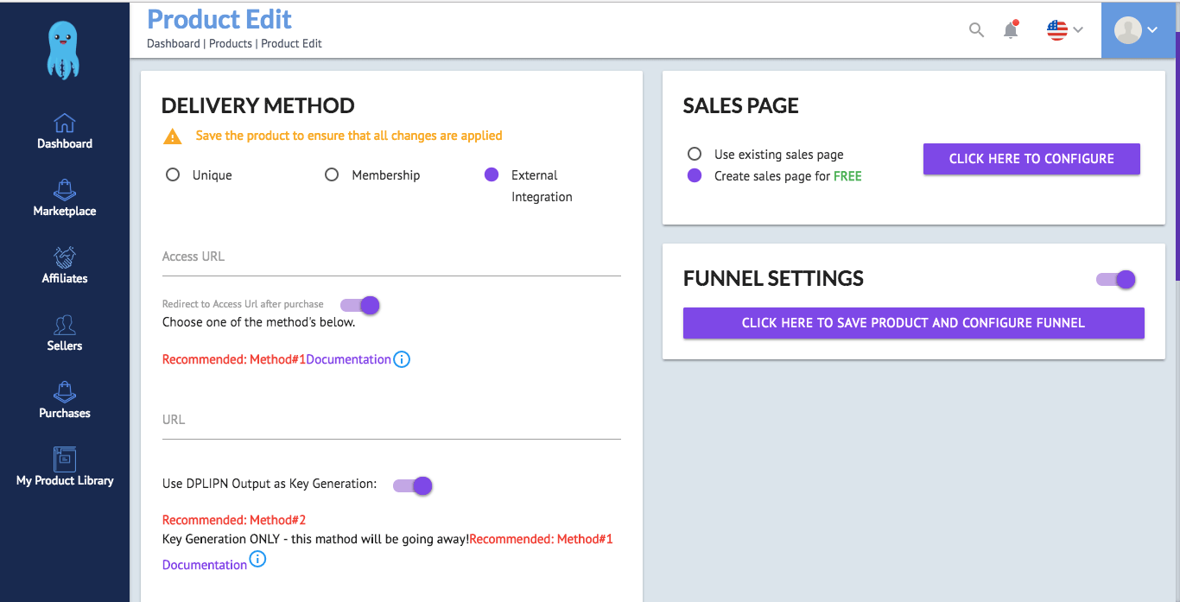Image resolution: width=1180 pixels, height=602 pixels.
Task: Click the US flag language icon
Action: pyautogui.click(x=1057, y=30)
